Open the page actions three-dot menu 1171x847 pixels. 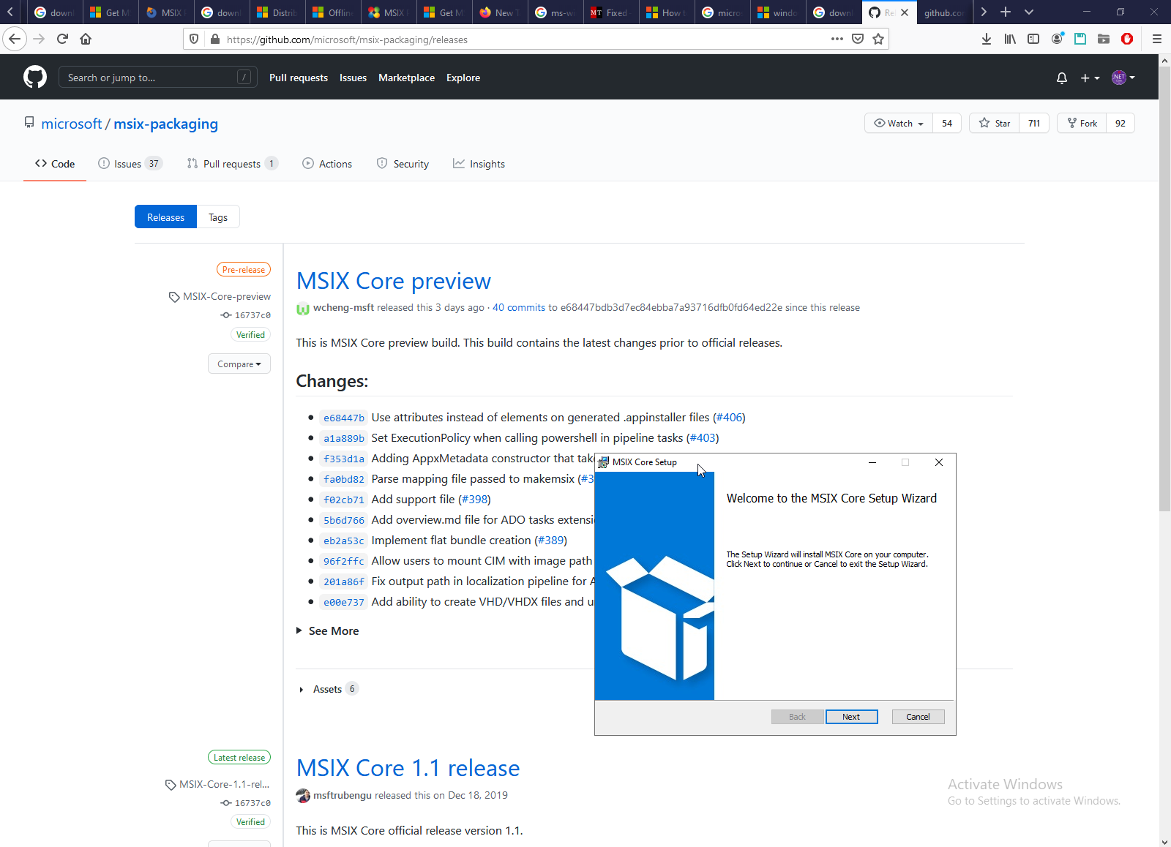click(x=837, y=39)
